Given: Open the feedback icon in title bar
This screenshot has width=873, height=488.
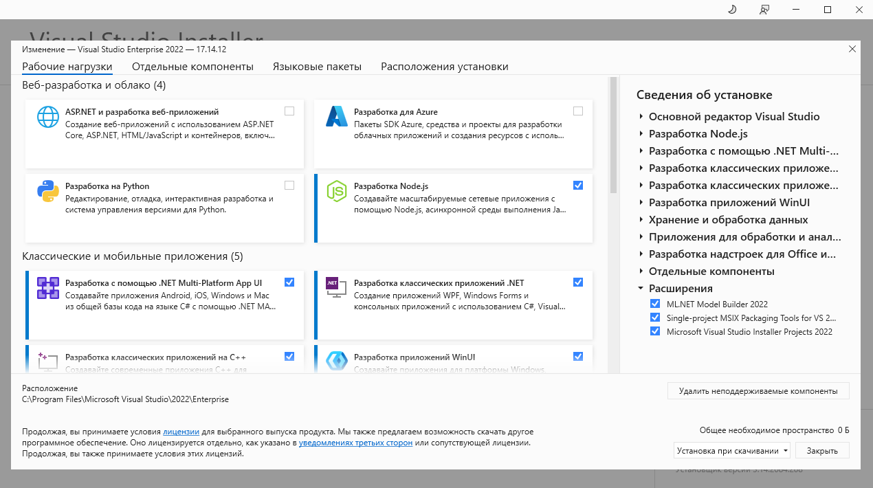Looking at the screenshot, I should (764, 9).
